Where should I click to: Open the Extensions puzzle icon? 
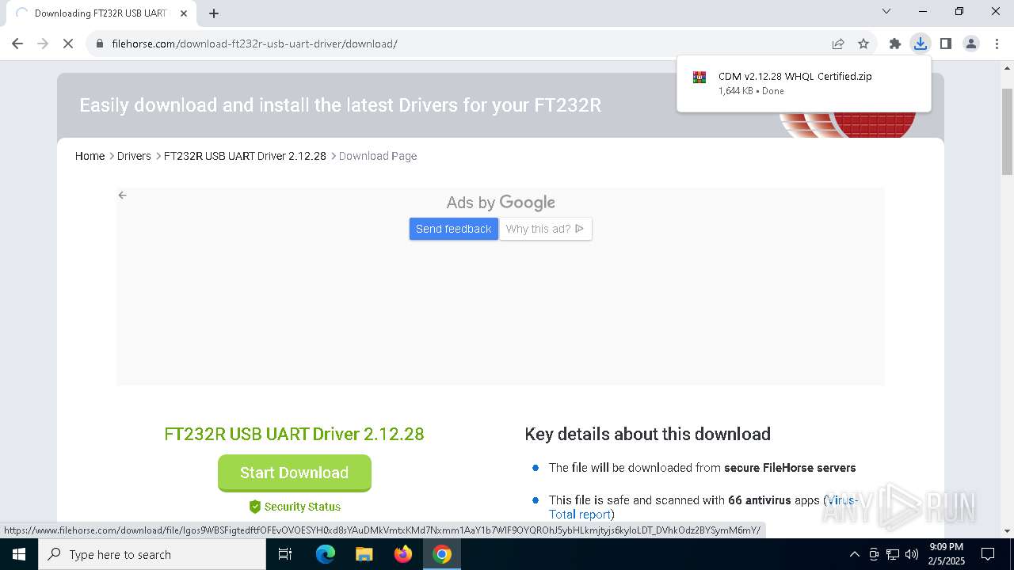click(x=895, y=44)
